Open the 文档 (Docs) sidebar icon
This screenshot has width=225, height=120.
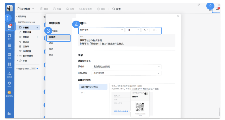point(9,37)
